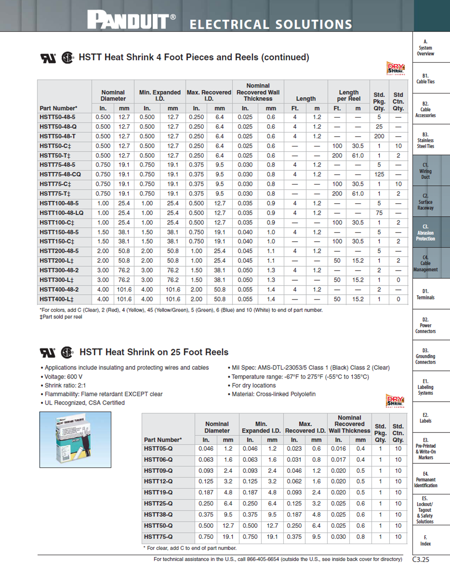Select part number HSTT19-Q
This screenshot has width=450, height=573.
(x=159, y=493)
